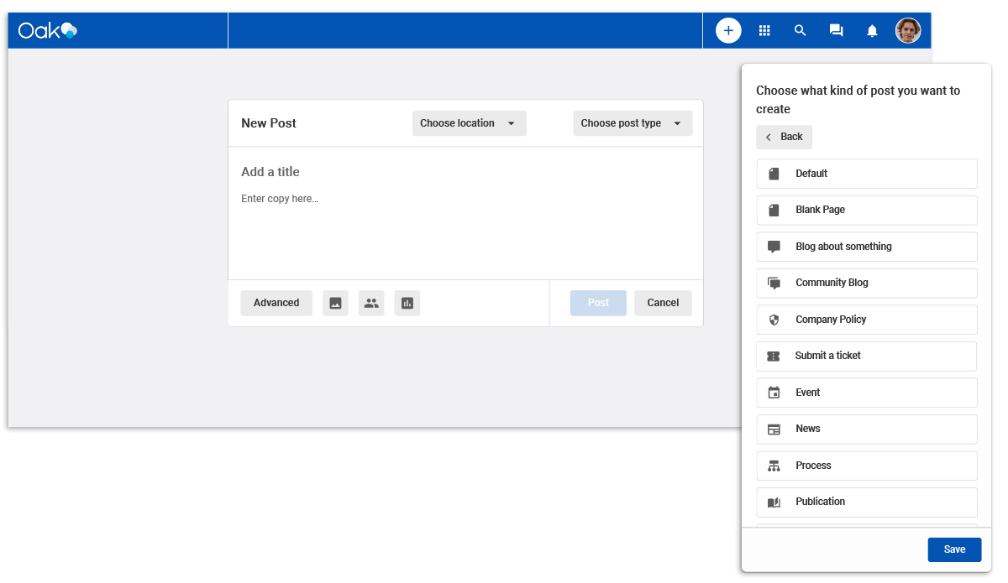Expand the Choose post type dropdown
The width and height of the screenshot is (1008, 583).
633,123
